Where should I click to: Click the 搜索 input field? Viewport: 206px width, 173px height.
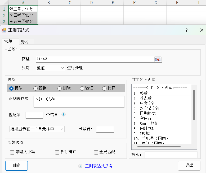171,155
